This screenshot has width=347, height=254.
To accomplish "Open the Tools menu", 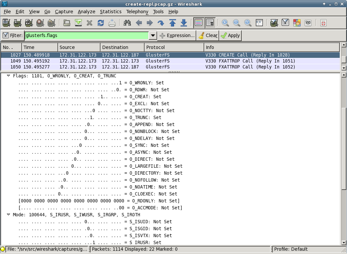I will coord(158,12).
